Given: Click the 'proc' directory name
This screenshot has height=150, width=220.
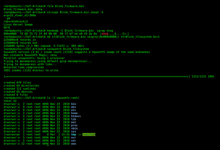Looking at the screenshot, I should [x=74, y=126].
